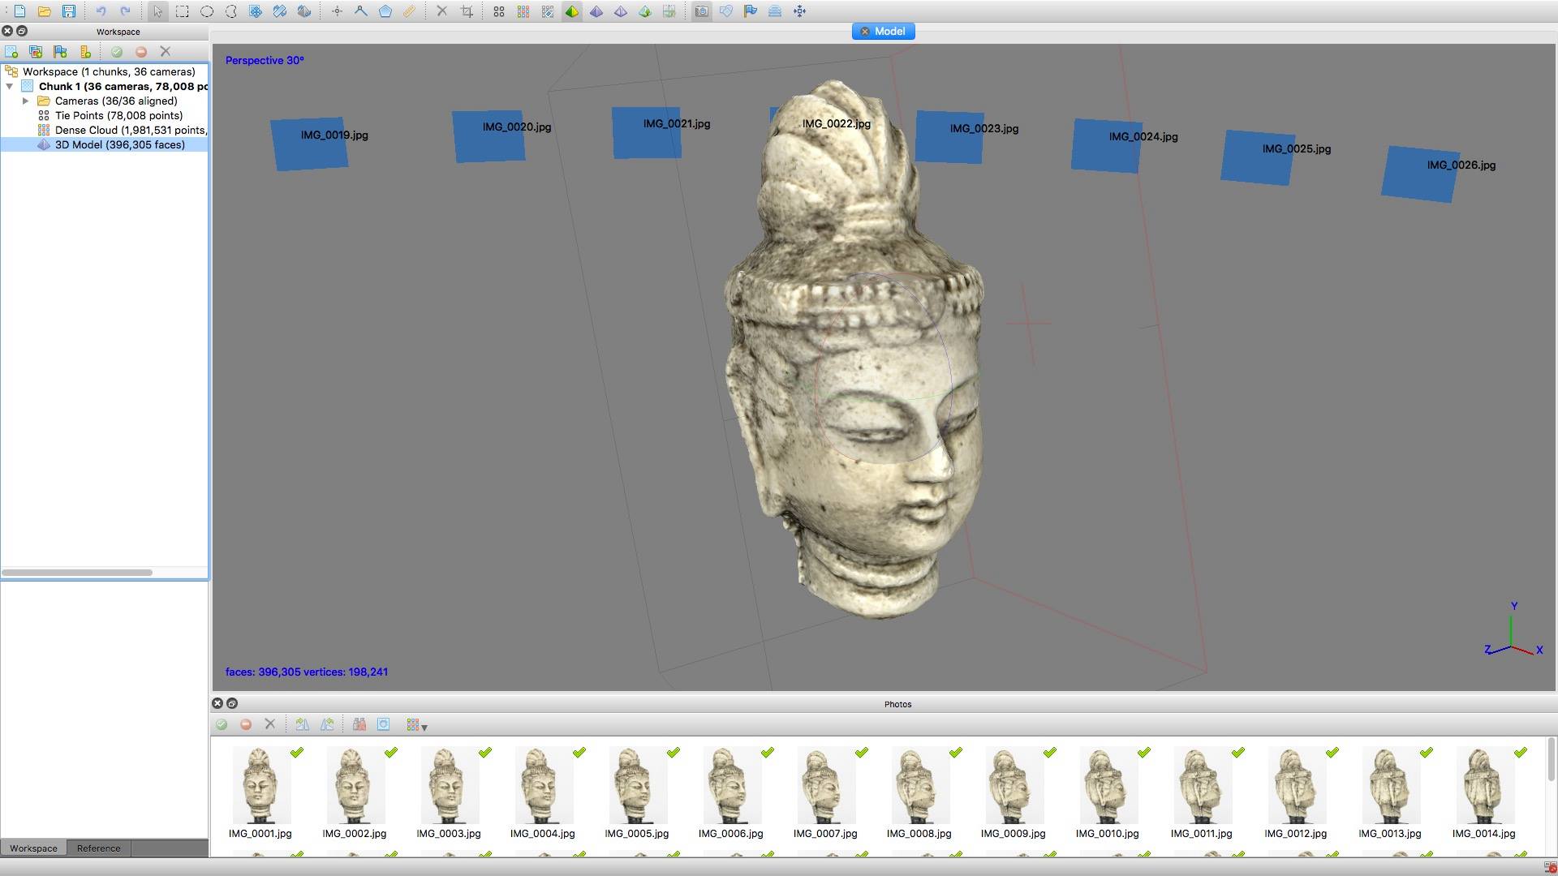Open a project file
1558x876 pixels.
coord(45,11)
